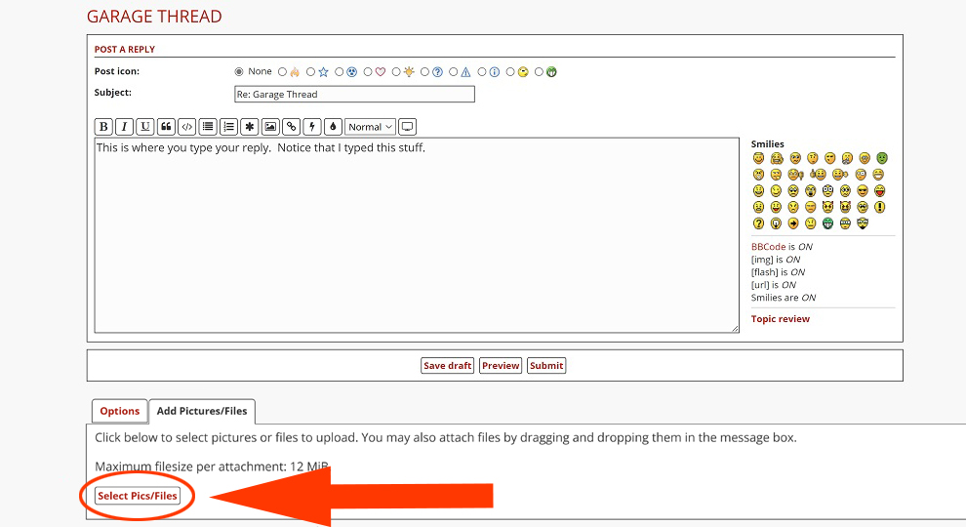Open font color picker droplet icon

coord(333,127)
